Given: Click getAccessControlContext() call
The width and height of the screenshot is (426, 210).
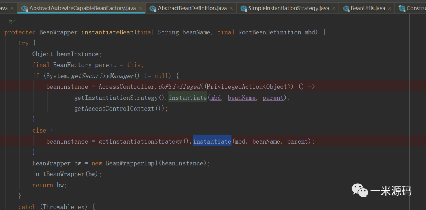Looking at the screenshot, I should click(x=118, y=109).
